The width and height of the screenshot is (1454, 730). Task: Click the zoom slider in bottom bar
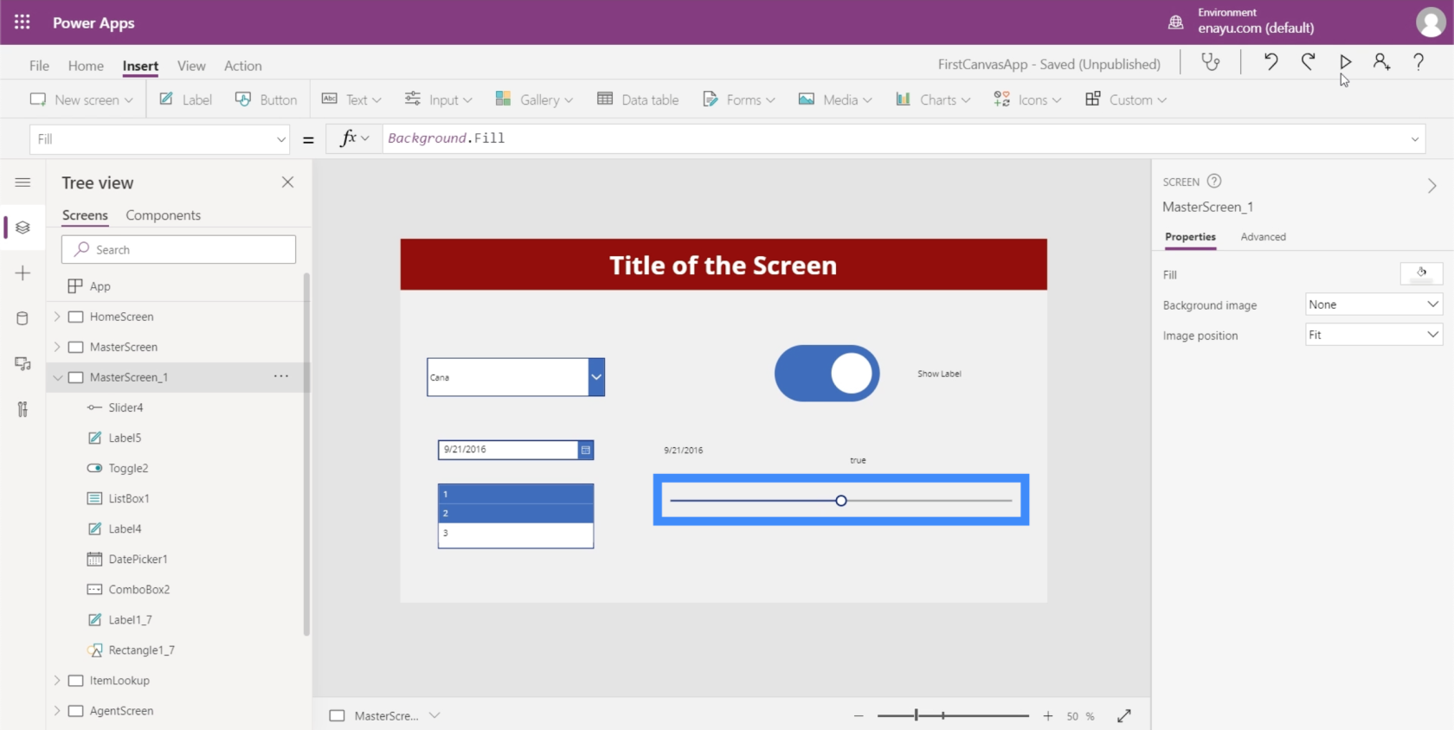952,716
